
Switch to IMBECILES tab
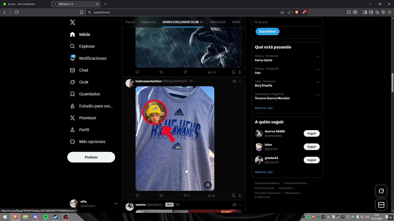218,22
